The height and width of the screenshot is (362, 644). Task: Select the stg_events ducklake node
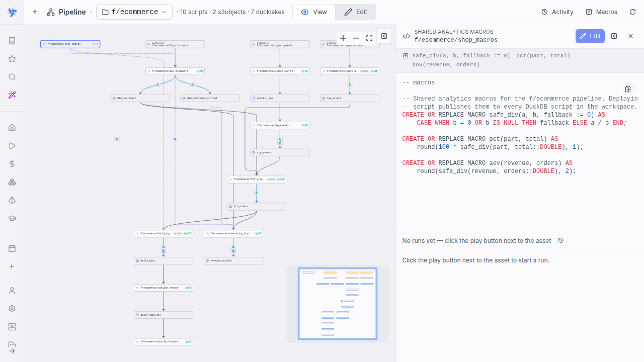pyautogui.click(x=280, y=152)
